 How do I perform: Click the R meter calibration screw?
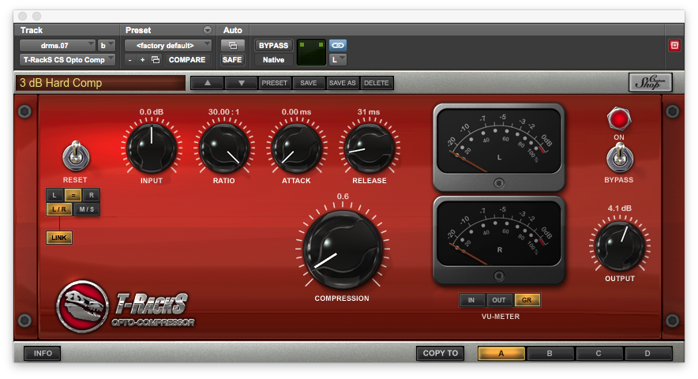click(498, 276)
